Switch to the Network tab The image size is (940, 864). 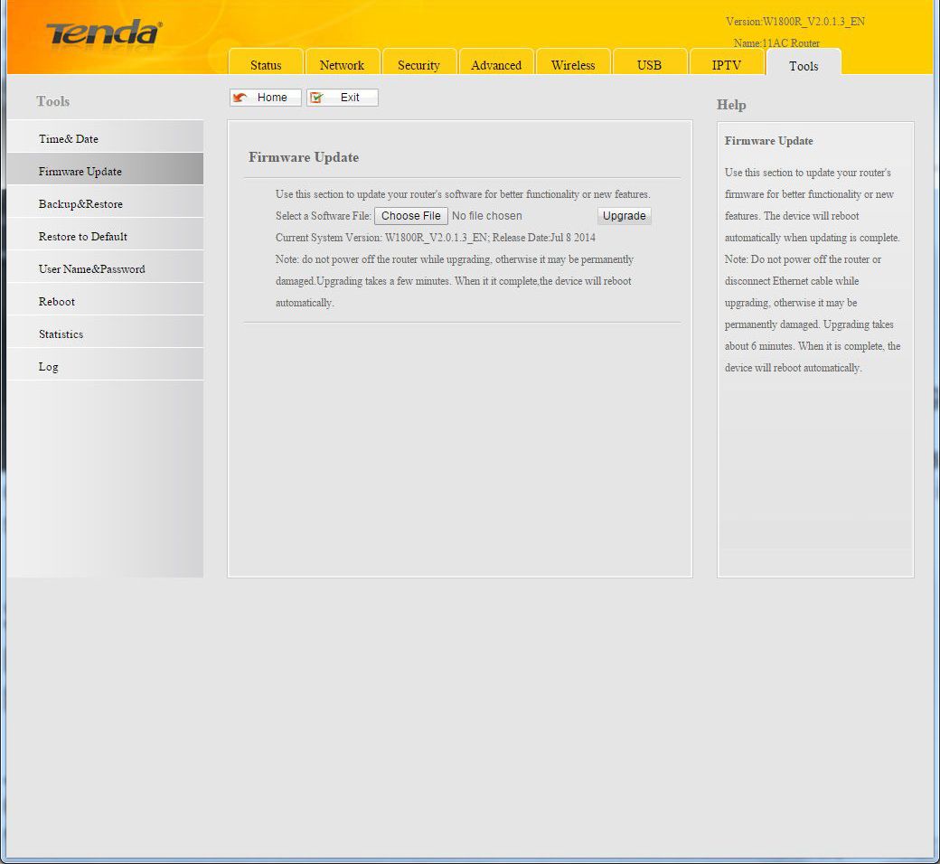342,64
